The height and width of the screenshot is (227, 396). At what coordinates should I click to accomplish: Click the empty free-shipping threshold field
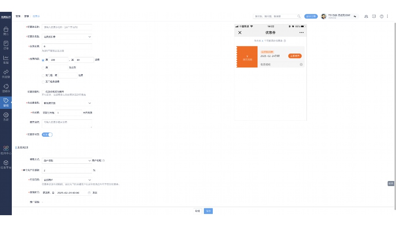point(58,68)
